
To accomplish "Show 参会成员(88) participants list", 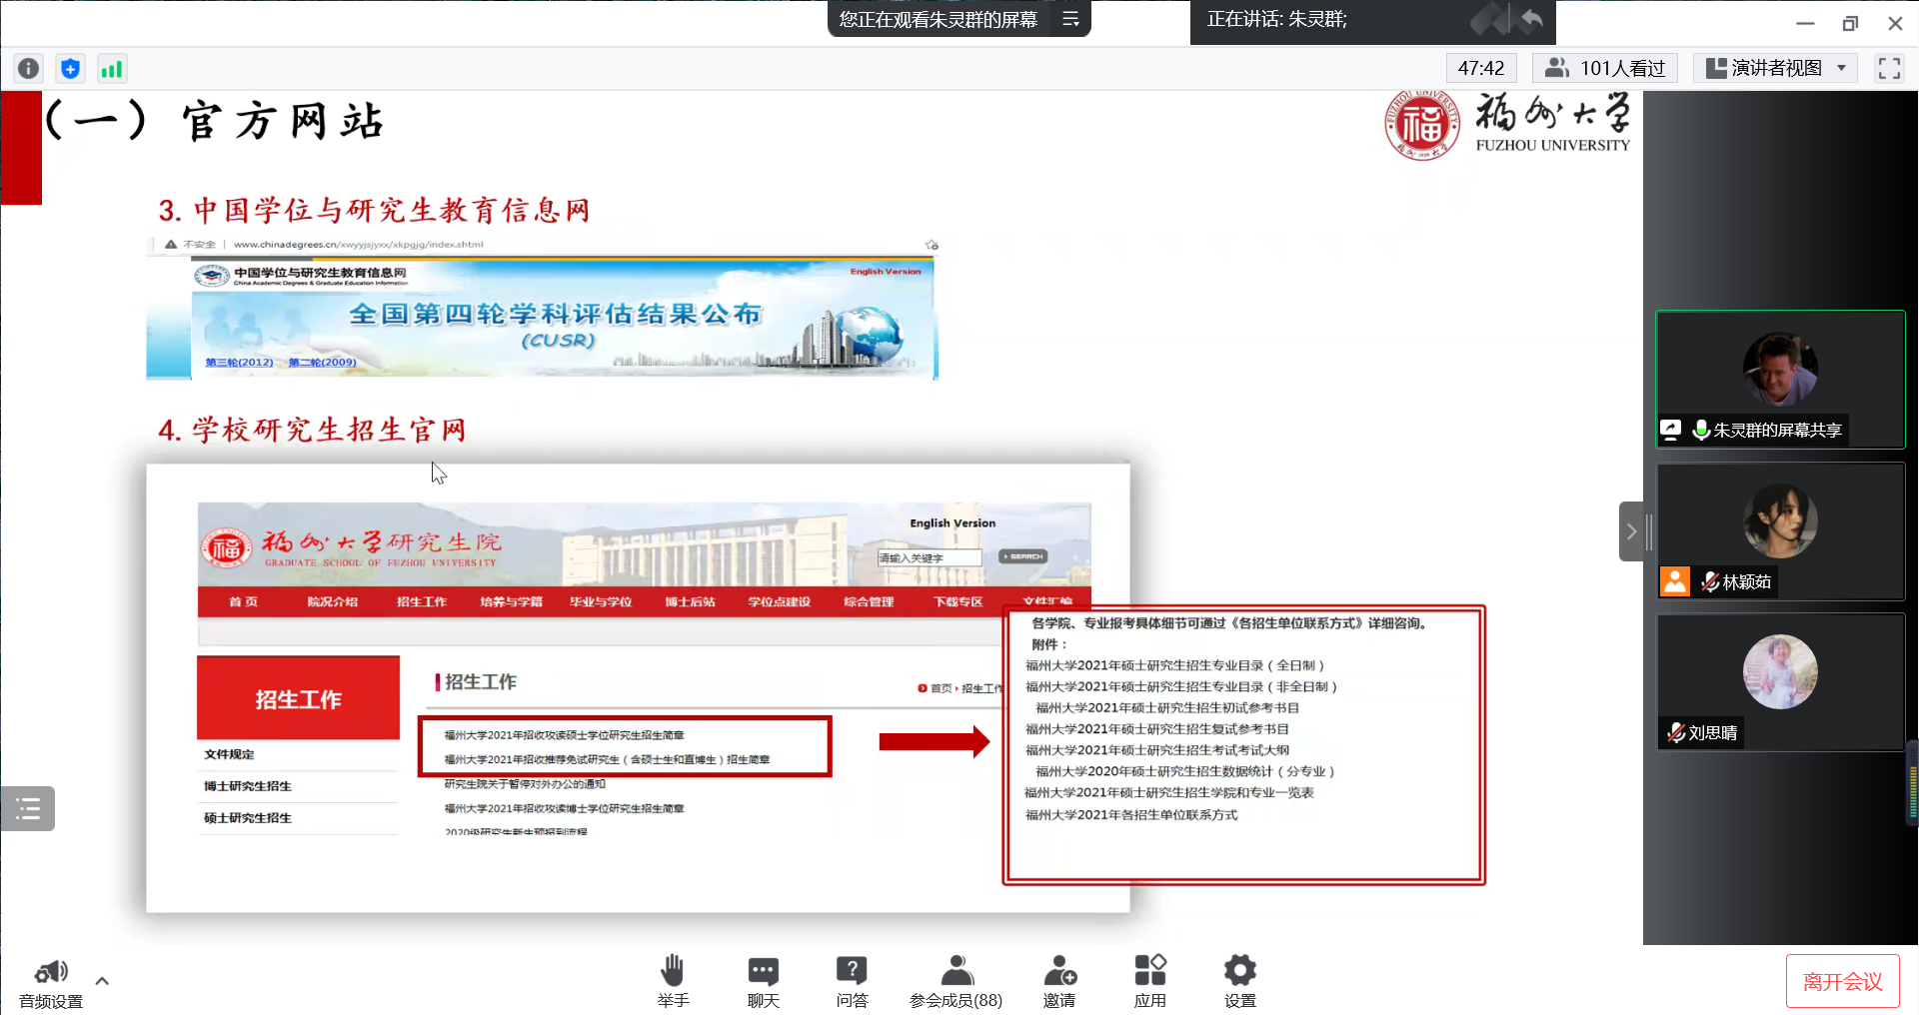I will pyautogui.click(x=957, y=981).
